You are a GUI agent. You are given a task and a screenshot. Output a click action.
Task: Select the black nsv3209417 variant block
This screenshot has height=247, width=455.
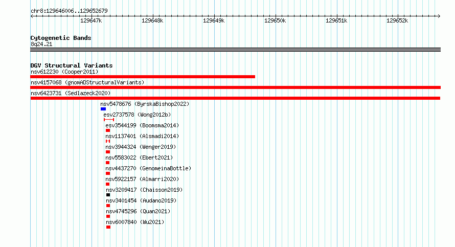point(108,195)
